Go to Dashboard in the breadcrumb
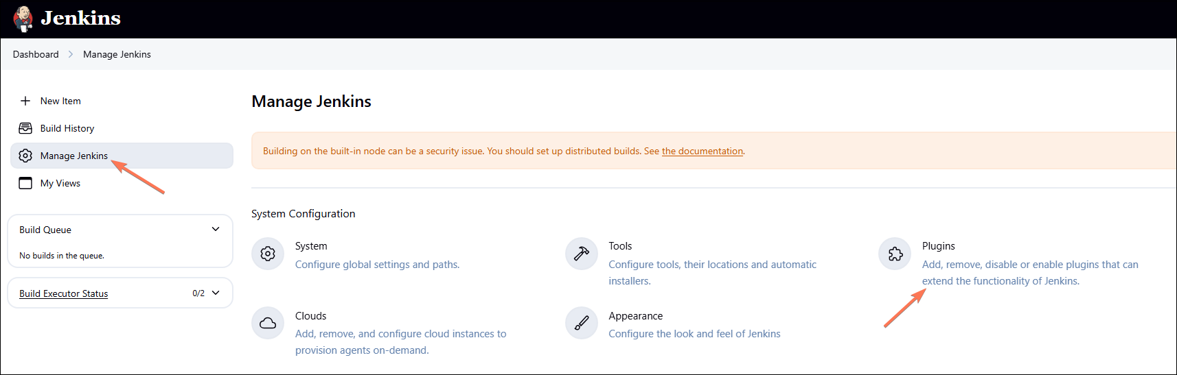1177x375 pixels. (36, 54)
